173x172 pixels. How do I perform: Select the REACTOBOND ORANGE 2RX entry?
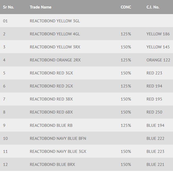click(55, 60)
